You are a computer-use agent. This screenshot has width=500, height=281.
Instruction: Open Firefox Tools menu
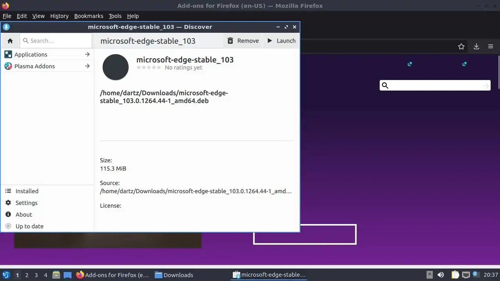[x=115, y=16]
